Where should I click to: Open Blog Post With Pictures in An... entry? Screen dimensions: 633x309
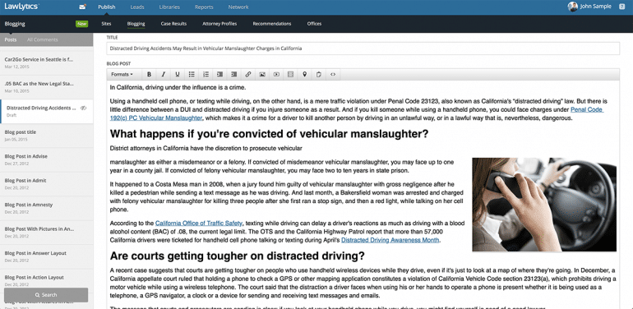point(46,232)
